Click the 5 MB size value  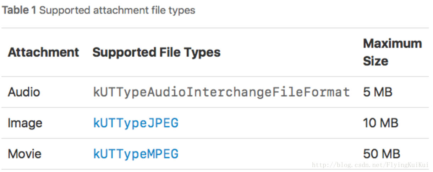point(378,92)
